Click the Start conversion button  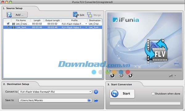122,94
